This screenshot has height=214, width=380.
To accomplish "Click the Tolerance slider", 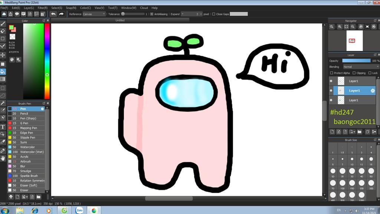I will pyautogui.click(x=133, y=14).
